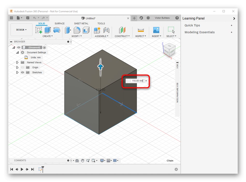
Task: Expand the Named Views node
Action: click(17, 62)
